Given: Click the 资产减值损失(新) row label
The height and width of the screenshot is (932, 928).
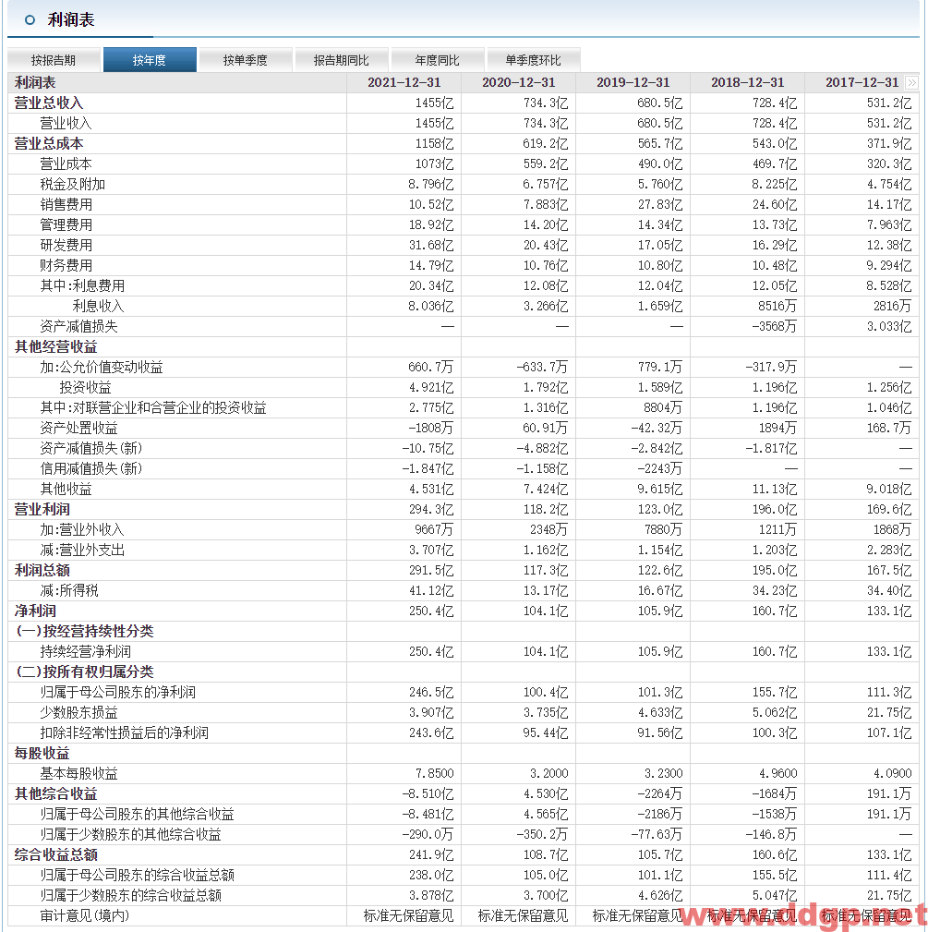Looking at the screenshot, I should tap(91, 448).
